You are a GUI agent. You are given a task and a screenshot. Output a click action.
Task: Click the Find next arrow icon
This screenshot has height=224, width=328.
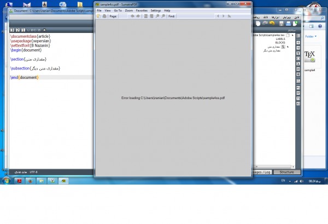coord(223,16)
